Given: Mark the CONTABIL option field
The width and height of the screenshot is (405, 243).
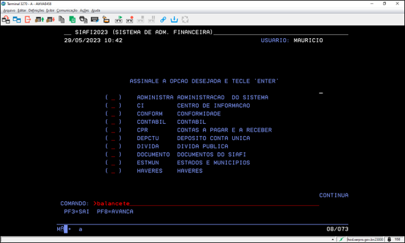Looking at the screenshot, I should pyautogui.click(x=113, y=122).
